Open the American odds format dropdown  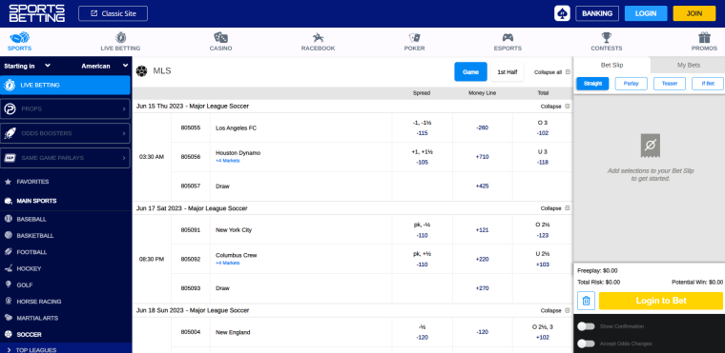[x=105, y=66]
